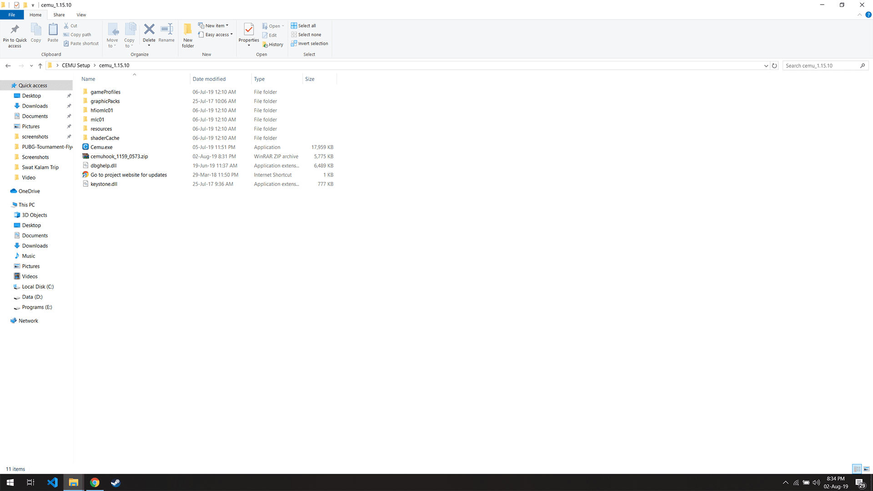Click the History icon
The image size is (873, 491).
click(273, 45)
